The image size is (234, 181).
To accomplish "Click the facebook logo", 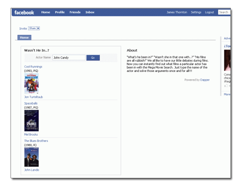I will (24, 12).
